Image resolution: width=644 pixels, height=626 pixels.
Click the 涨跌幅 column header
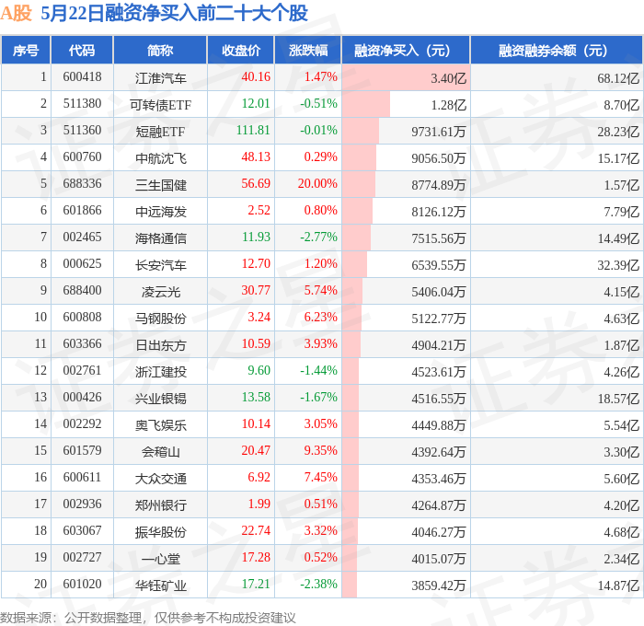[308, 50]
